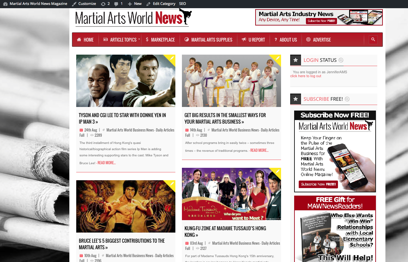Image resolution: width=408 pixels, height=262 pixels.
Task: Click the yellow edit pencil on Tyson article
Action: 171,59
